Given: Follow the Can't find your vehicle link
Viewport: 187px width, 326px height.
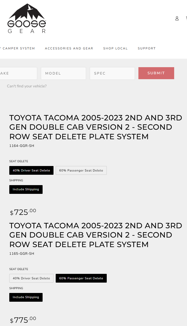Looking at the screenshot, I should tap(27, 86).
